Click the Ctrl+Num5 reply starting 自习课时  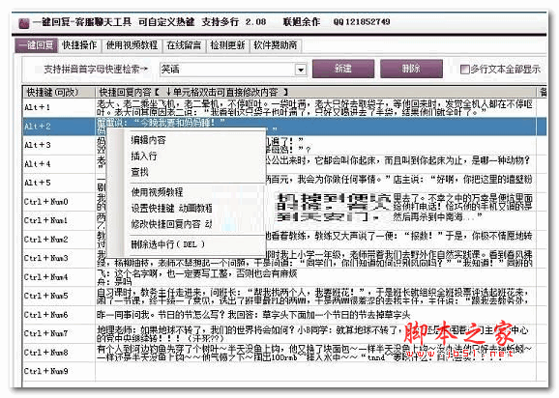click(315, 296)
